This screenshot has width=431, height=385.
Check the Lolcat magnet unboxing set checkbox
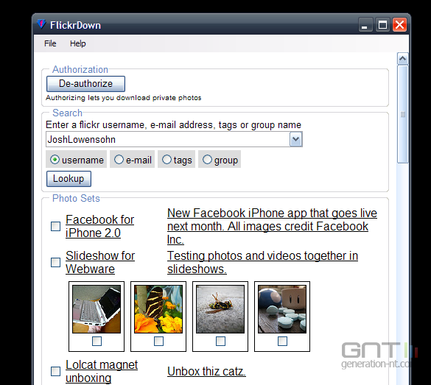pos(55,371)
